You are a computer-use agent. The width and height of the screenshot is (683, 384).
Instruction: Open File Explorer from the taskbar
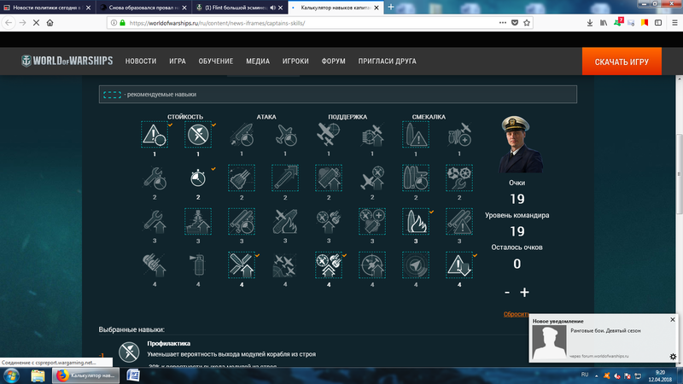click(38, 375)
